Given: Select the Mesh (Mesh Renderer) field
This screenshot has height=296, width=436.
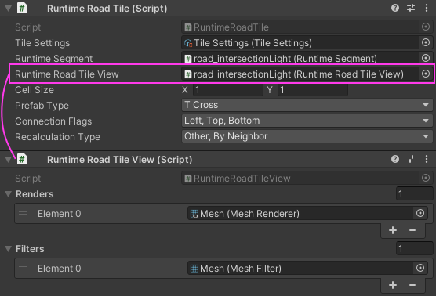Looking at the screenshot, I should pos(307,213).
